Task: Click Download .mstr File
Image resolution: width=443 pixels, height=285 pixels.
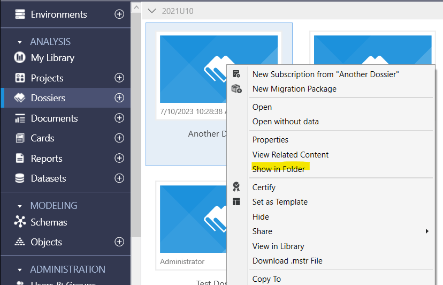Action: pos(287,261)
